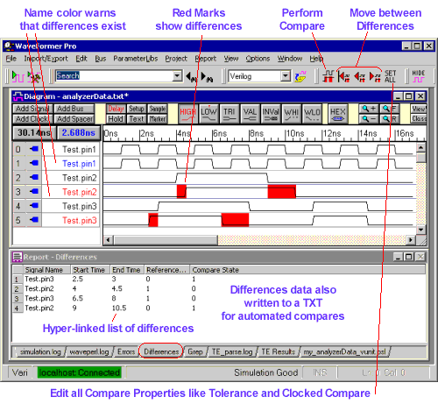The height and width of the screenshot is (404, 438).
Task: Click difference row 1 Test.pin3 entry
Action: click(39, 279)
